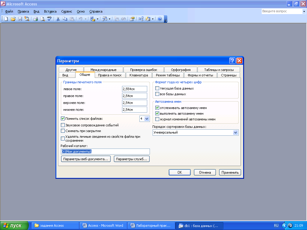Click the blue Help question icon
Image resolution: width=307 pixels, height=230 pixels.
click(x=160, y=19)
